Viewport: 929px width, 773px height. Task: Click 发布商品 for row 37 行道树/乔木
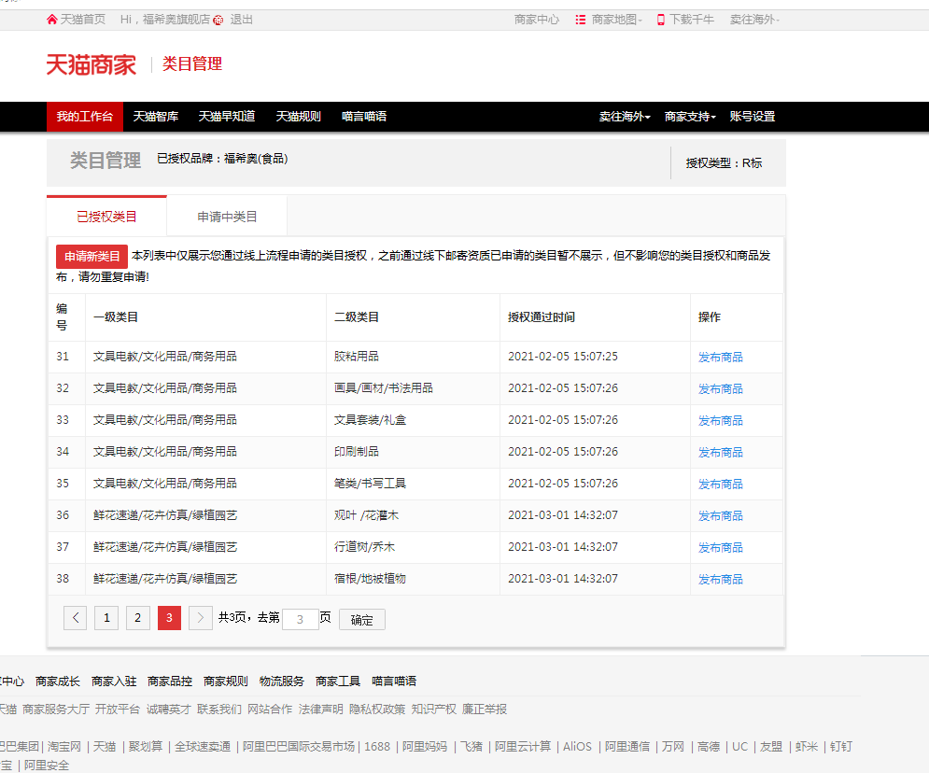721,548
